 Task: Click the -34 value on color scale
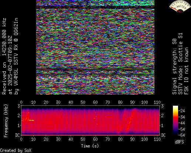pos(182,117)
